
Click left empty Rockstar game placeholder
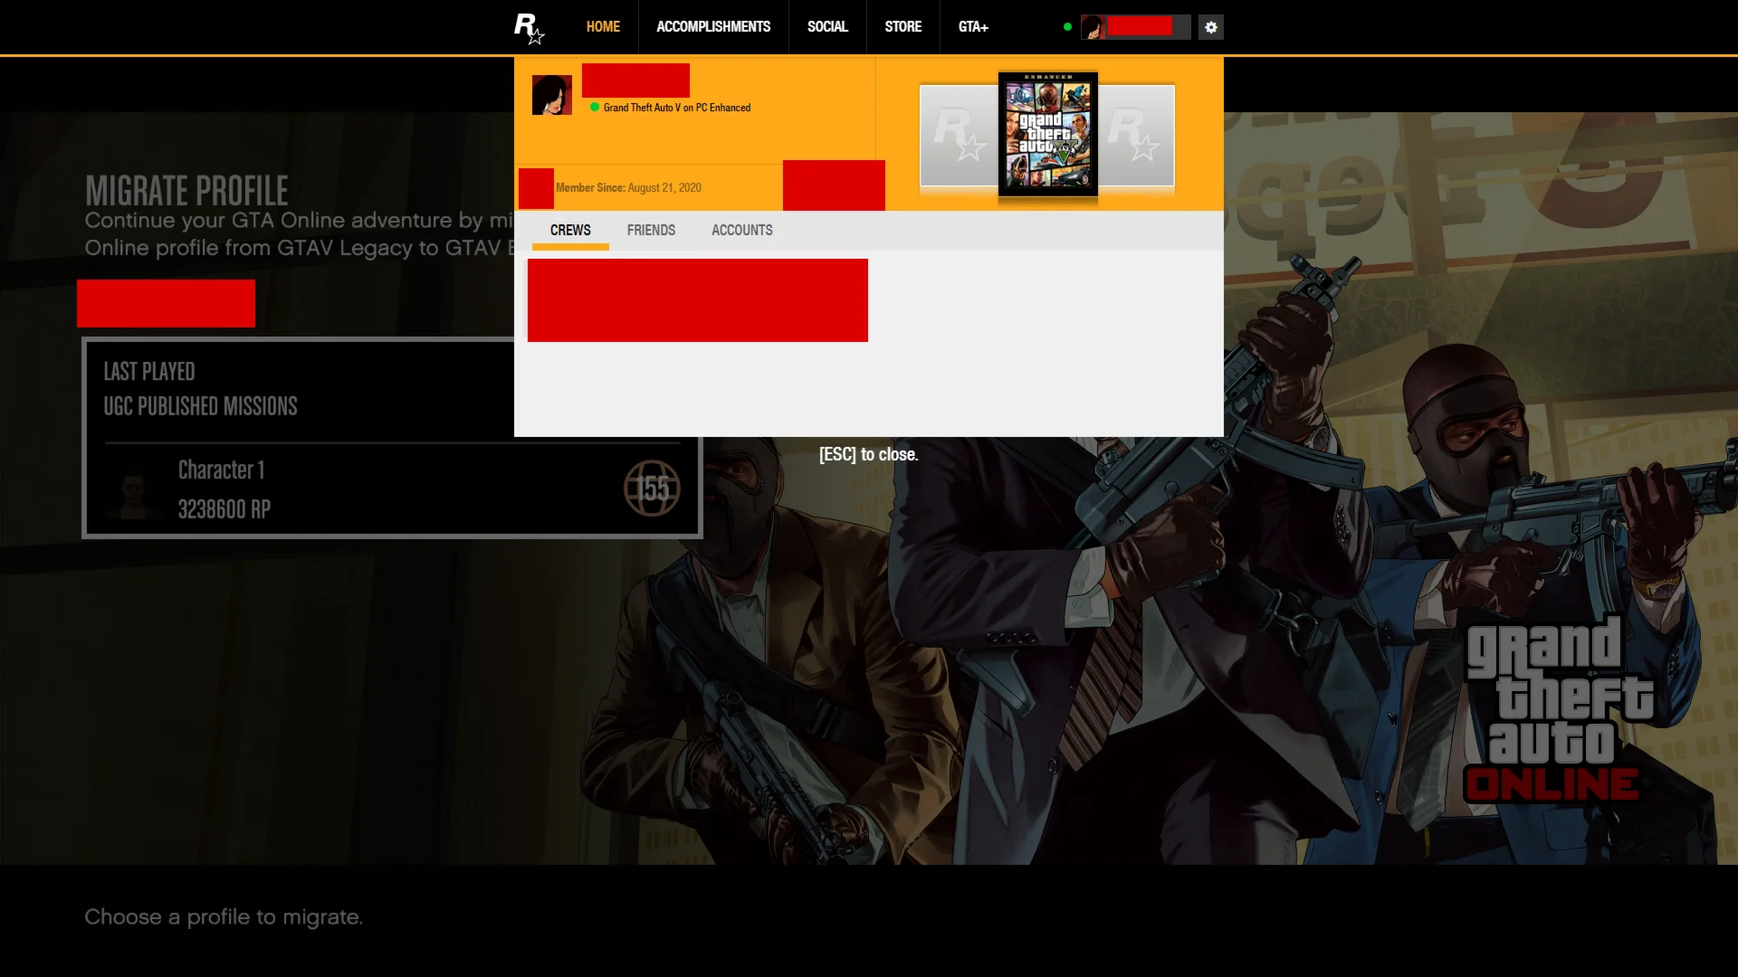click(x=958, y=136)
